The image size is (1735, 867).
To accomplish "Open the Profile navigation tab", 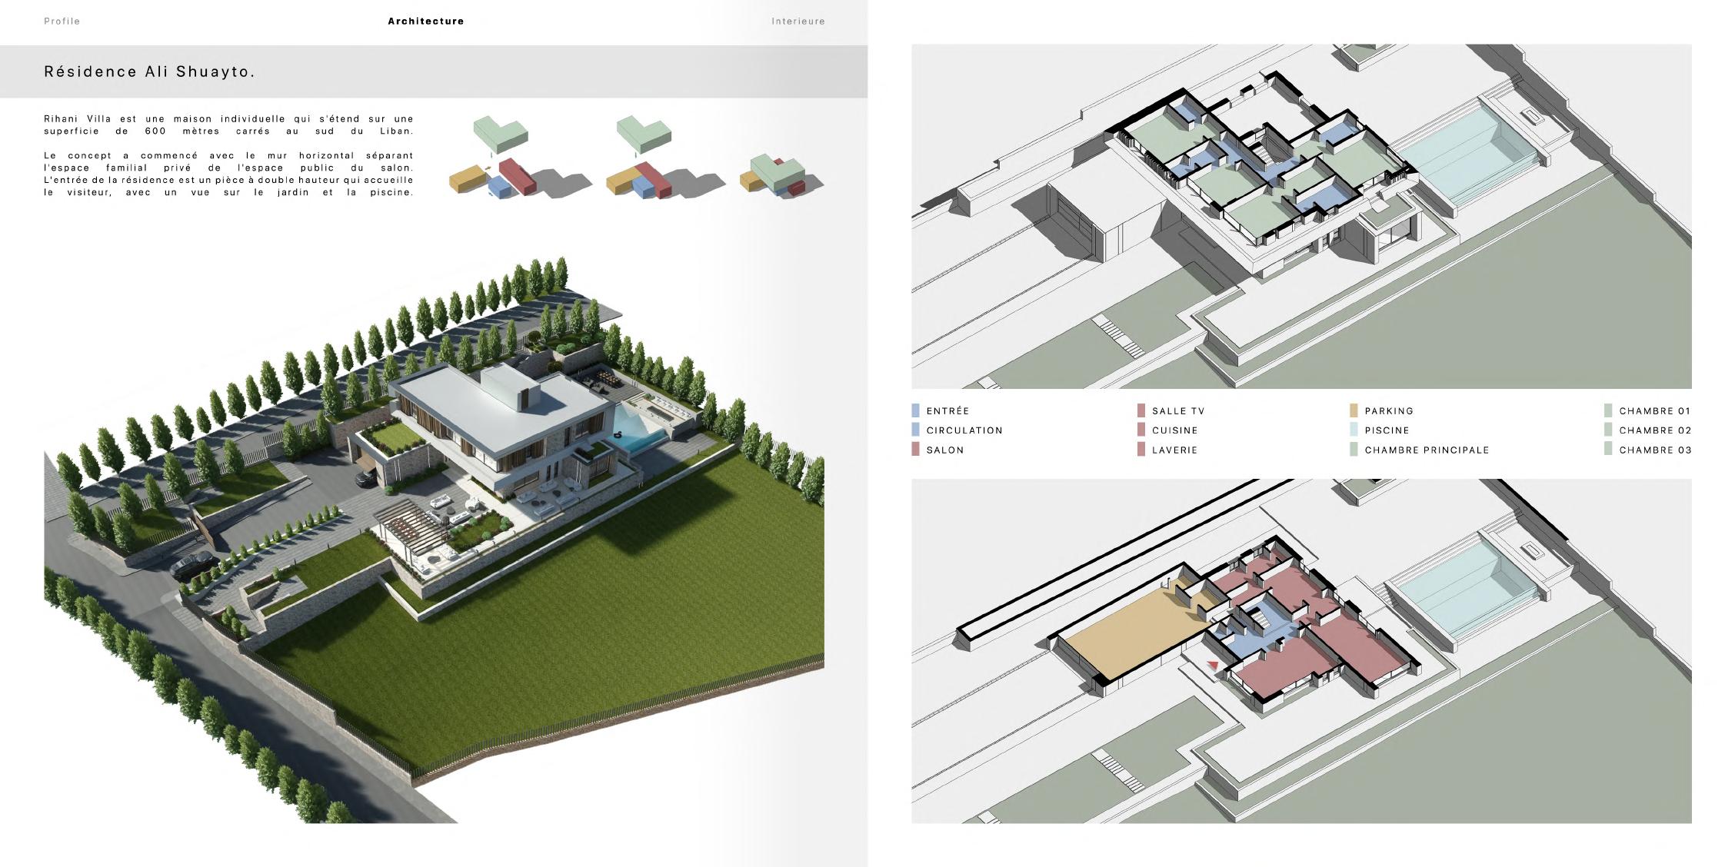I will [62, 22].
